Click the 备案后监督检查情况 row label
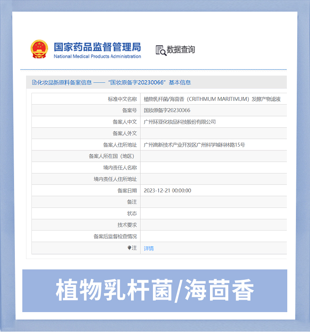This screenshot has width=310, height=332. point(115,236)
